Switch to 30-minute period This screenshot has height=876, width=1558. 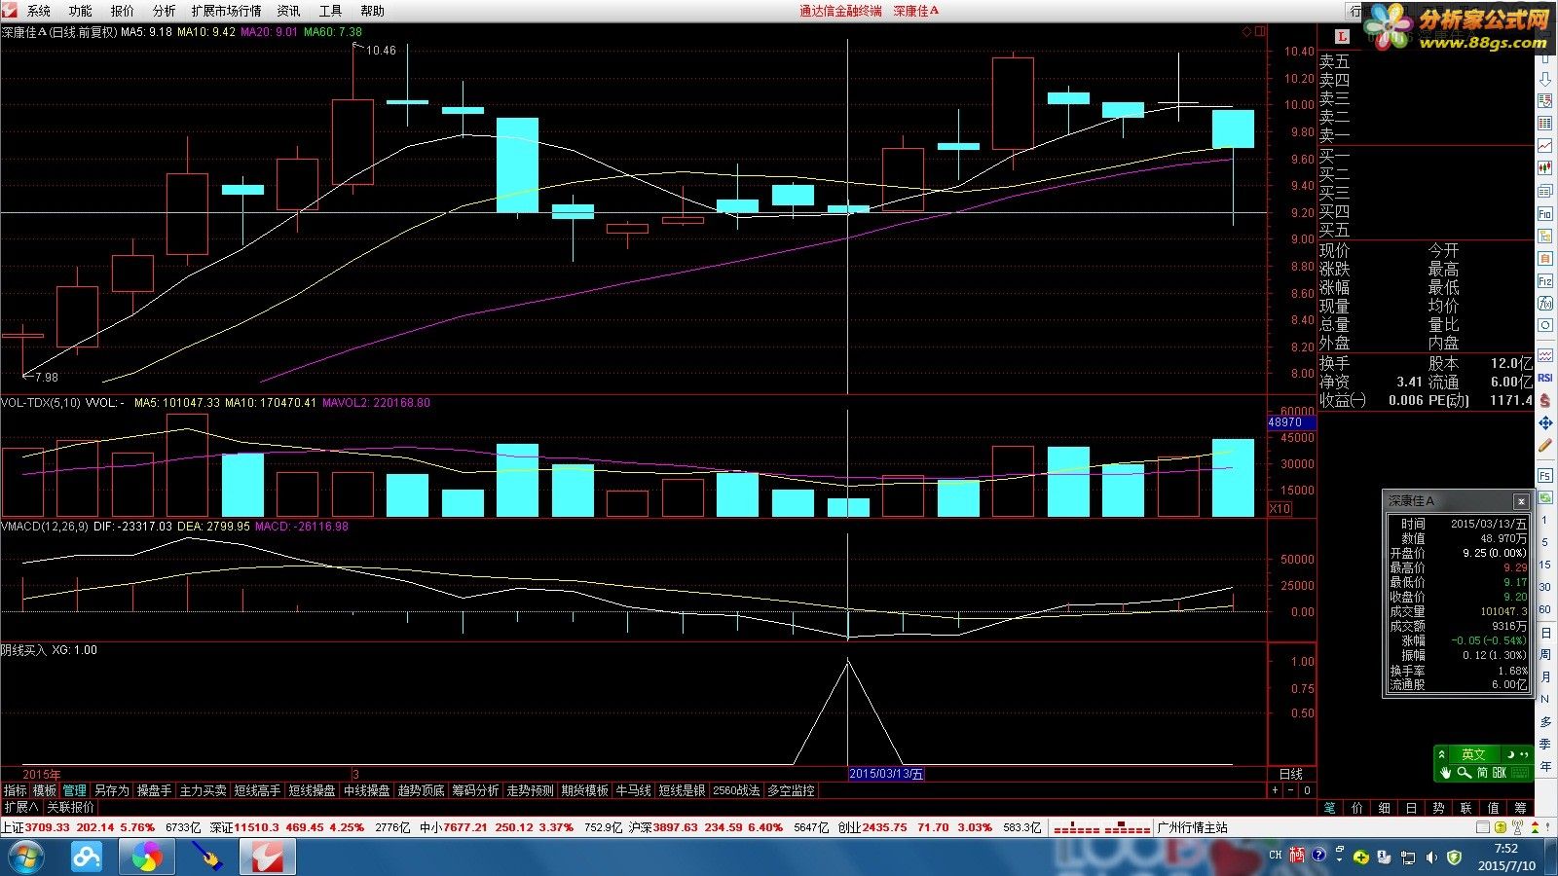[x=1545, y=587]
